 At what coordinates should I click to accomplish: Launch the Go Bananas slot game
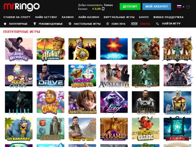coord(19,128)
